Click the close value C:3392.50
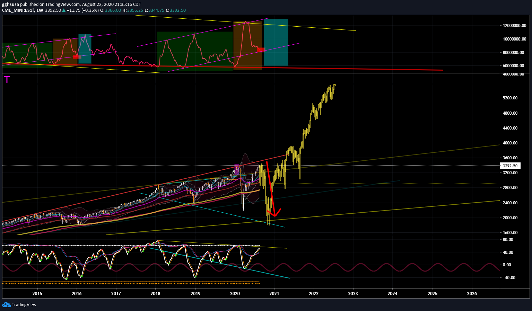532x311 pixels. (x=176, y=10)
